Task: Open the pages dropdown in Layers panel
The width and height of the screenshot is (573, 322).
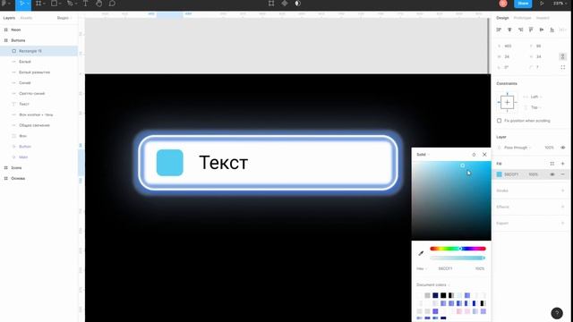Action: (64, 18)
